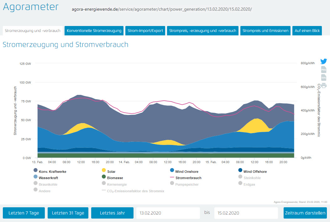Viewport: 330px width, 222px height.
Task: Click the Letzten 7 Tage button
Action: click(x=24, y=213)
